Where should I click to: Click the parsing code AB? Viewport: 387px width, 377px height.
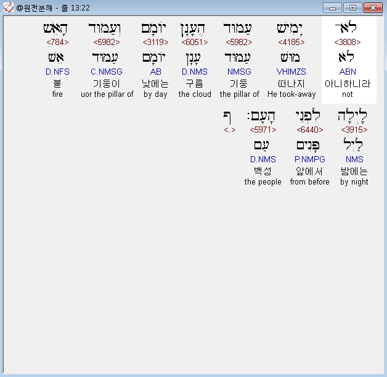pos(156,72)
